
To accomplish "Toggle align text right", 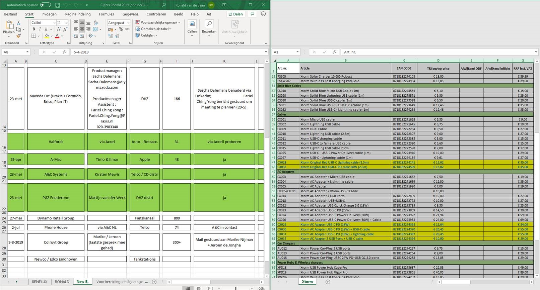I will pyautogui.click(x=88, y=29).
